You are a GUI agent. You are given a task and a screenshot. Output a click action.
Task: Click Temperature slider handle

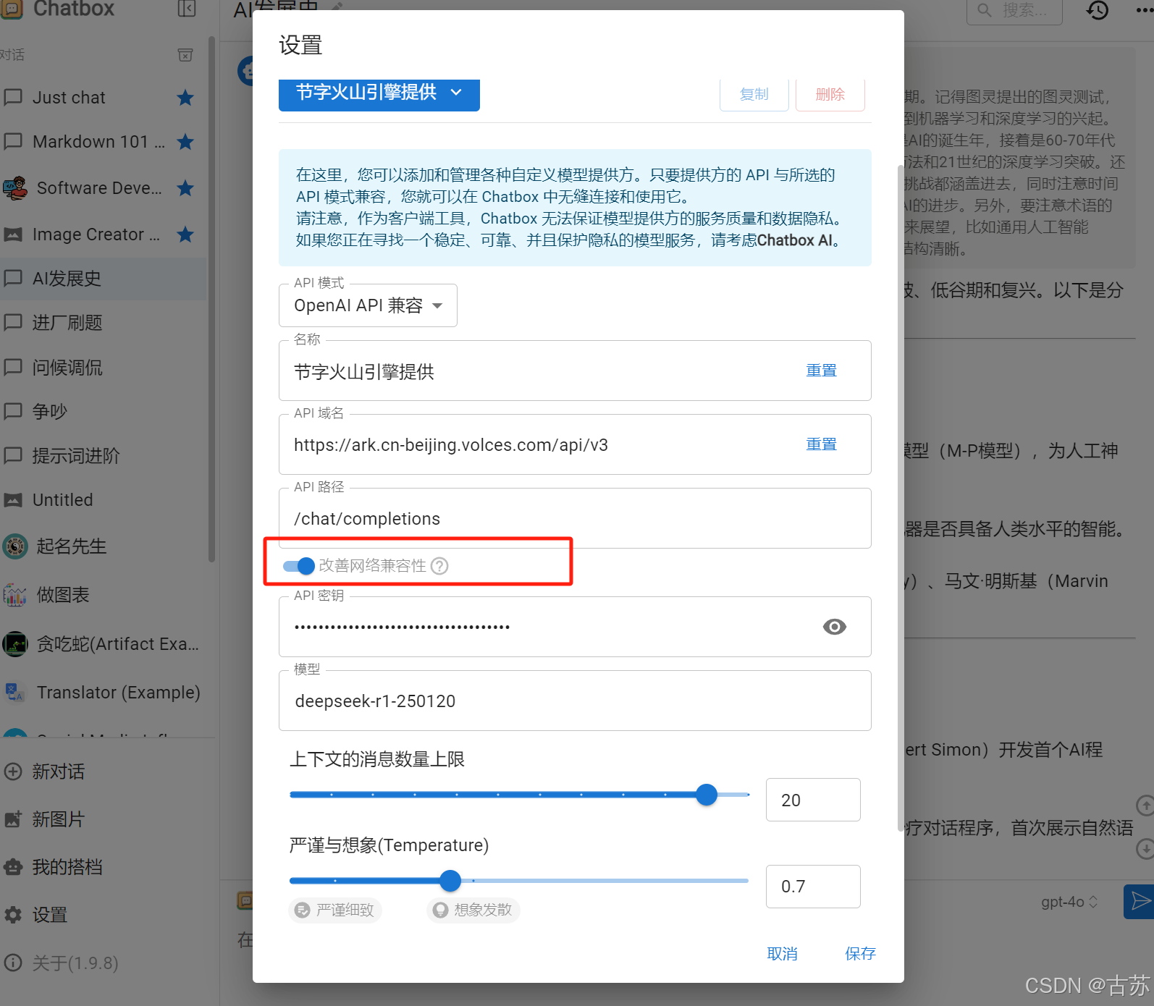450,881
